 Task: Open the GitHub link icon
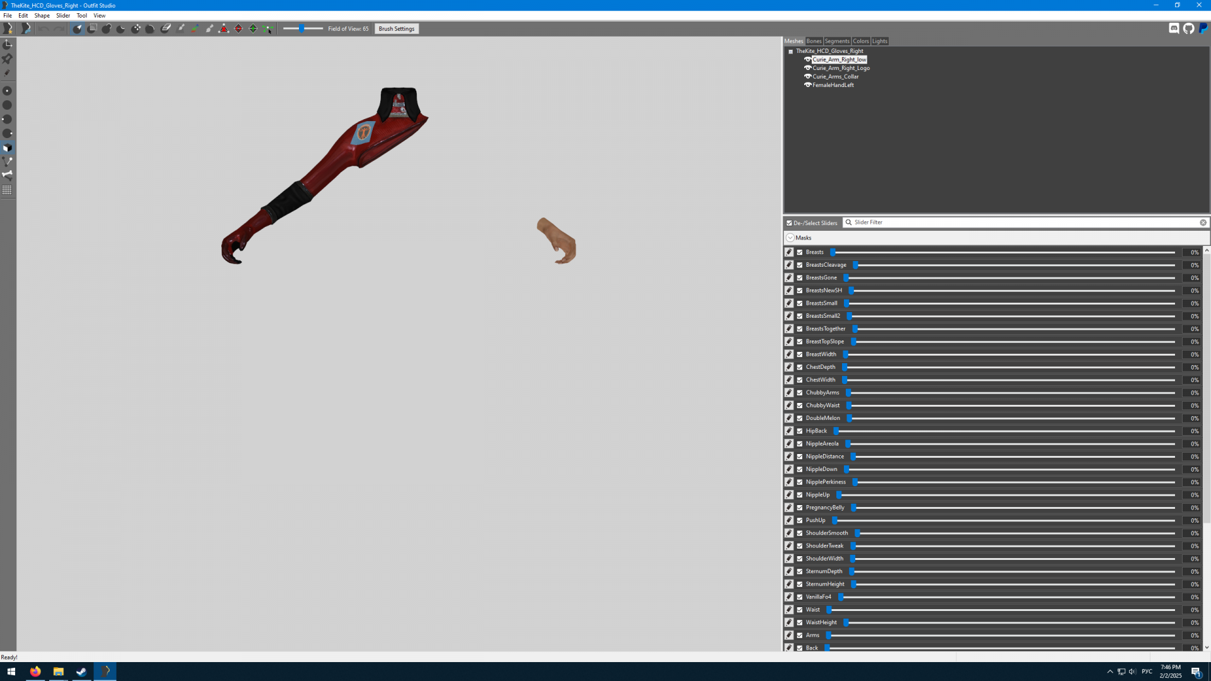1188,28
